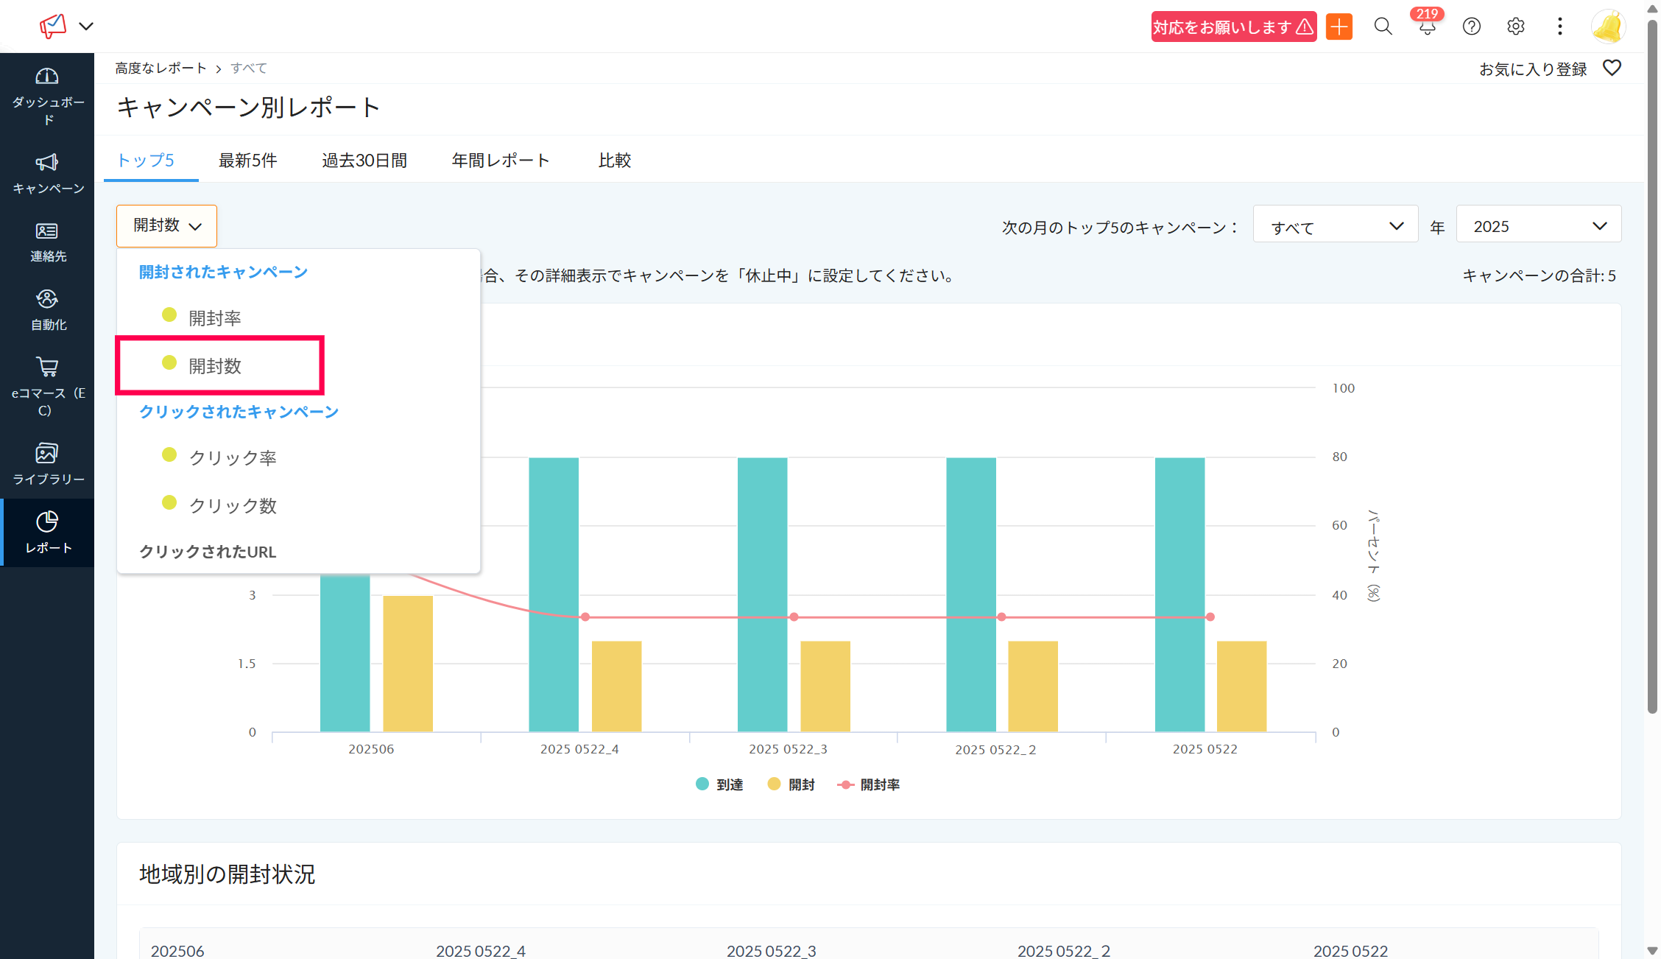
Task: Click the notification bell icon
Action: pos(1427,27)
